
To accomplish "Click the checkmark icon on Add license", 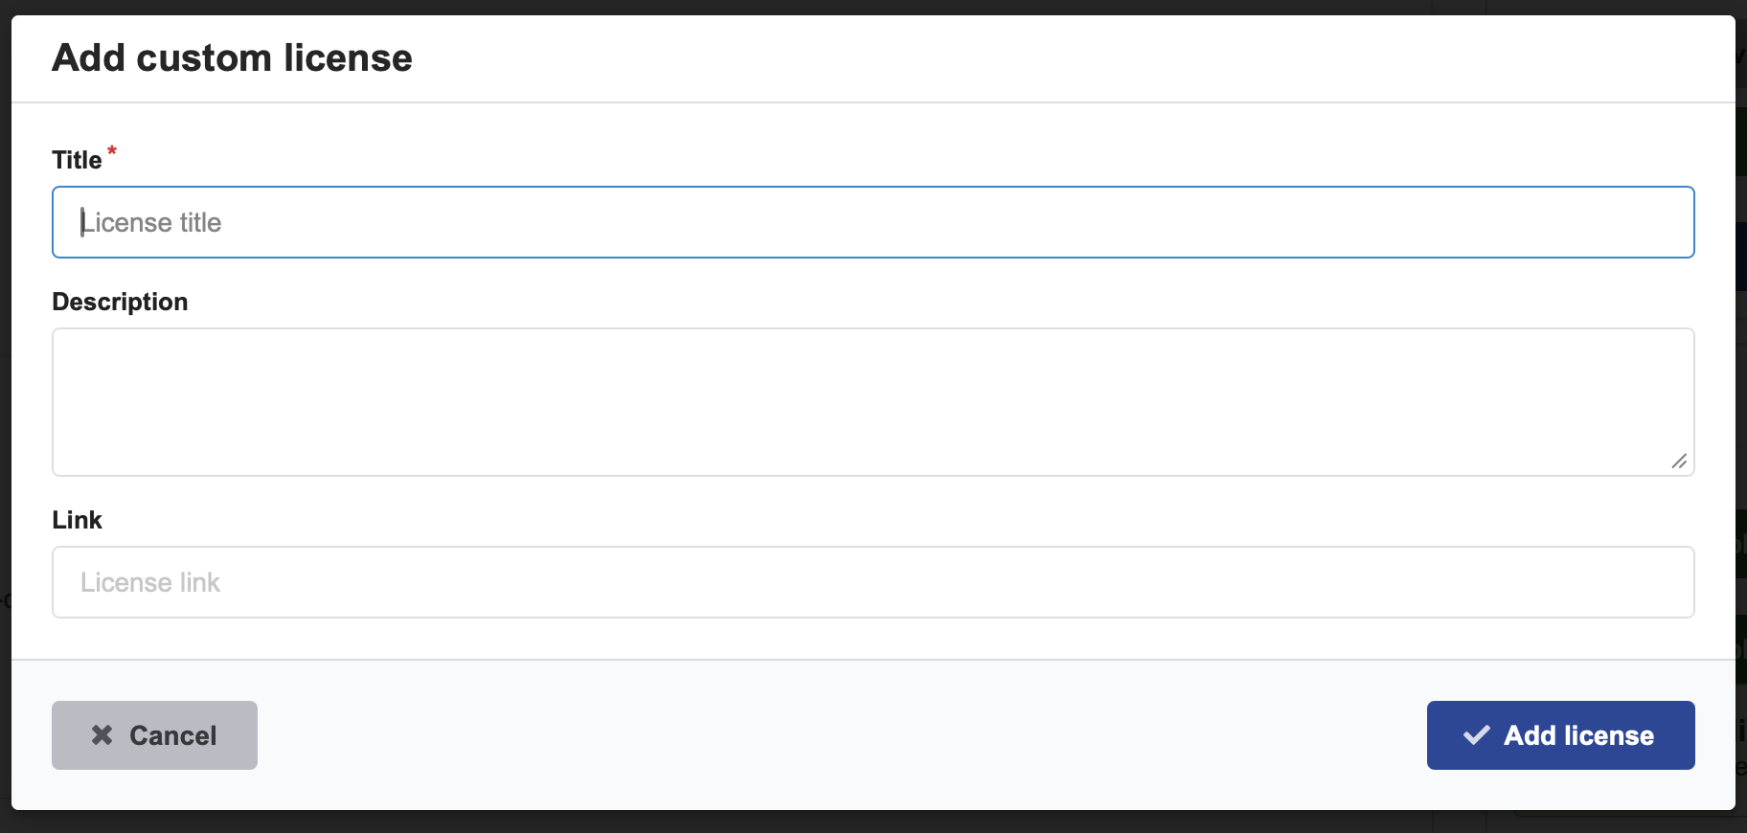I will 1477,735.
